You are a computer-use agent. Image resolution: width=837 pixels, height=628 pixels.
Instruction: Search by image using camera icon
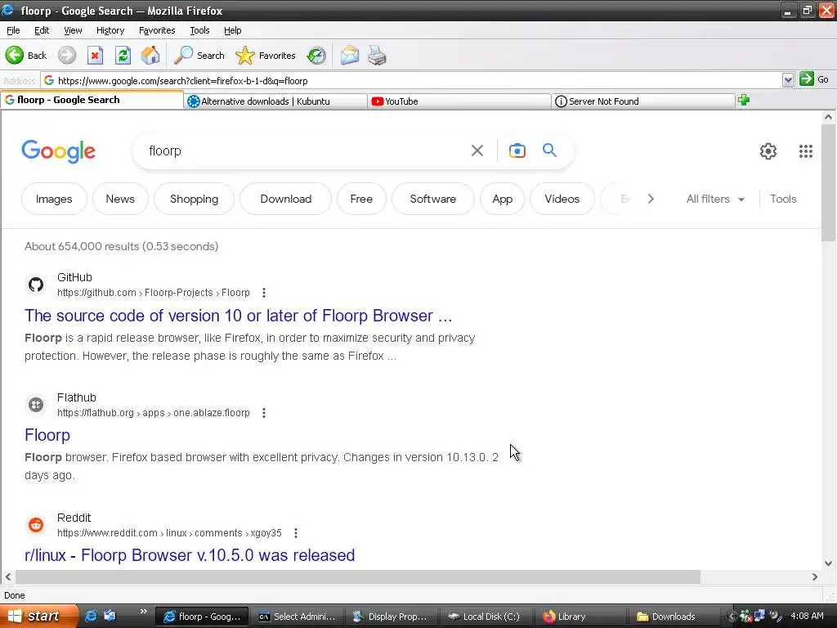tap(517, 150)
